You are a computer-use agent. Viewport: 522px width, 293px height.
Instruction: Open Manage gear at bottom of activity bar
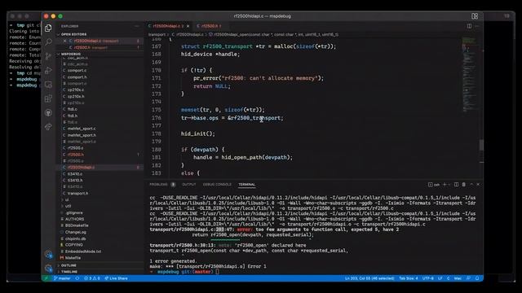[x=49, y=268]
